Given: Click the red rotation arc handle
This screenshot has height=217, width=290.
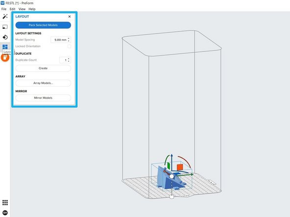Looking at the screenshot, I should coord(186,161).
